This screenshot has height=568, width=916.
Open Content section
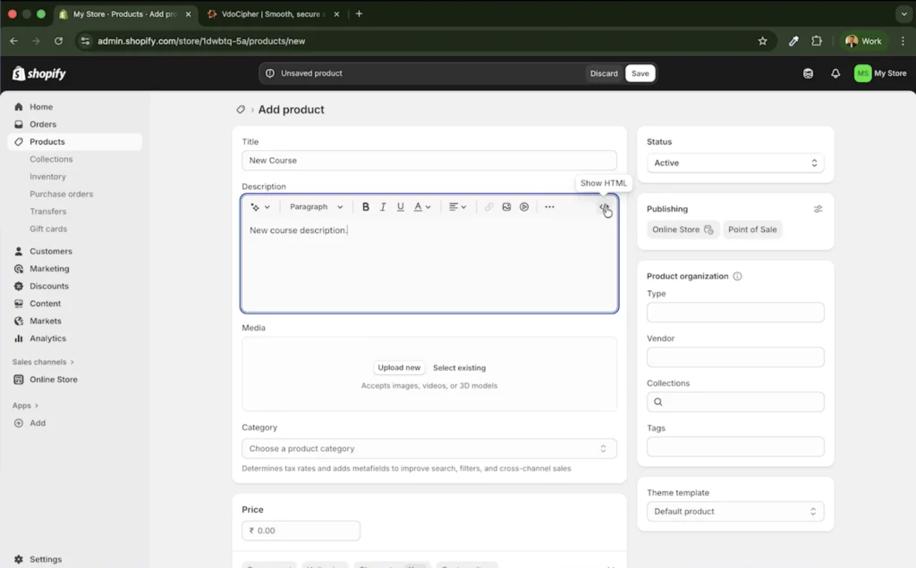[x=75, y=304]
